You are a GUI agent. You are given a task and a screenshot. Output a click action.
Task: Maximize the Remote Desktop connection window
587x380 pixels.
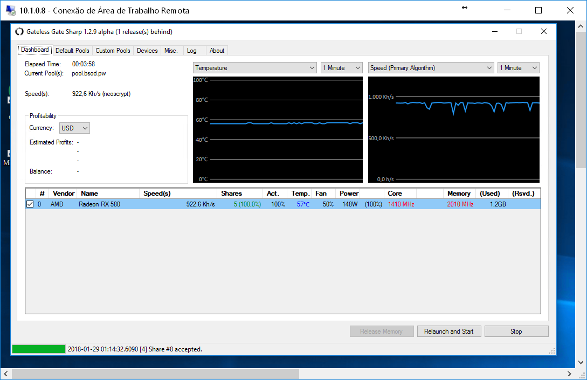(538, 10)
